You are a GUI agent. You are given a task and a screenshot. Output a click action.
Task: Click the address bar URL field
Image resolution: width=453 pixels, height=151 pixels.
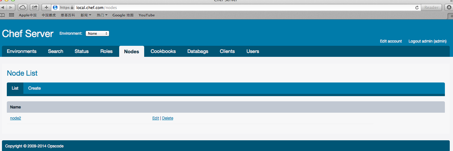(235, 7)
